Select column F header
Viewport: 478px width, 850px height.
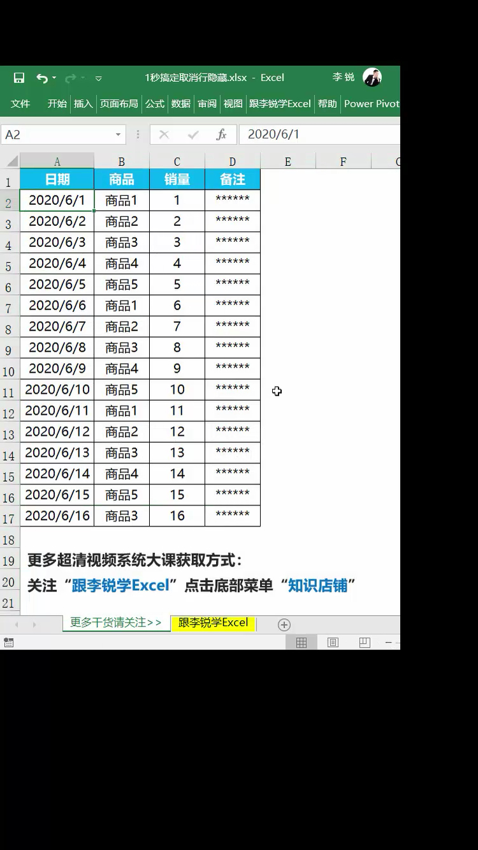[x=344, y=161]
